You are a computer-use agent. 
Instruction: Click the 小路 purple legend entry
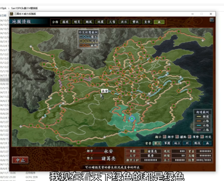(x=202, y=130)
